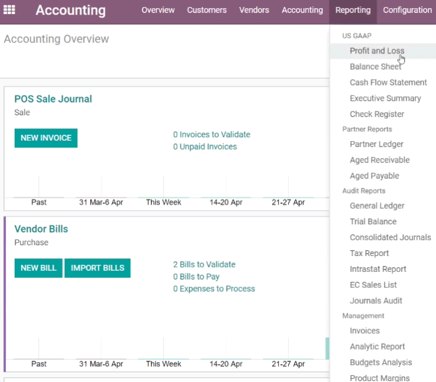The height and width of the screenshot is (382, 436).
Task: Open the Customers menu
Action: pos(207,10)
